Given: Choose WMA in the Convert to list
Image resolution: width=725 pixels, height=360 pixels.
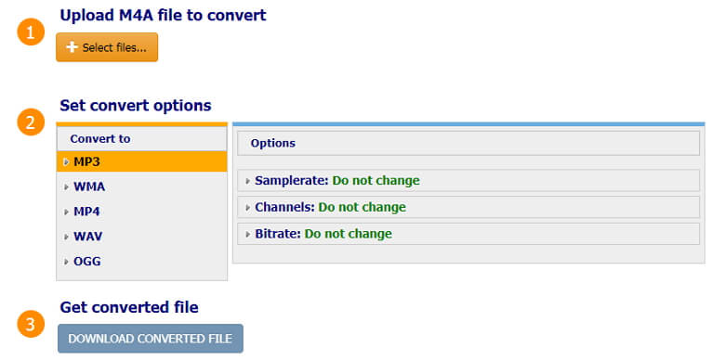Looking at the screenshot, I should tap(142, 186).
